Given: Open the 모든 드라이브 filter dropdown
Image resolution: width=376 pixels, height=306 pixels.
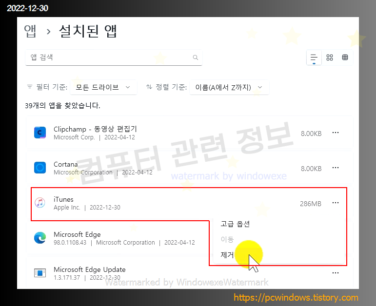Looking at the screenshot, I should [x=103, y=87].
